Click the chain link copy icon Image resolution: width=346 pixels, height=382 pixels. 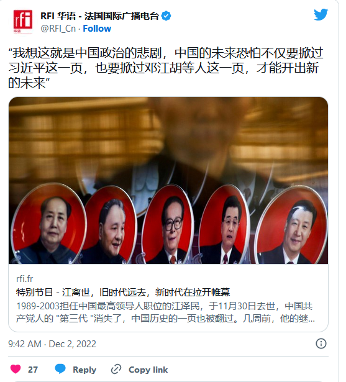pos(116,370)
